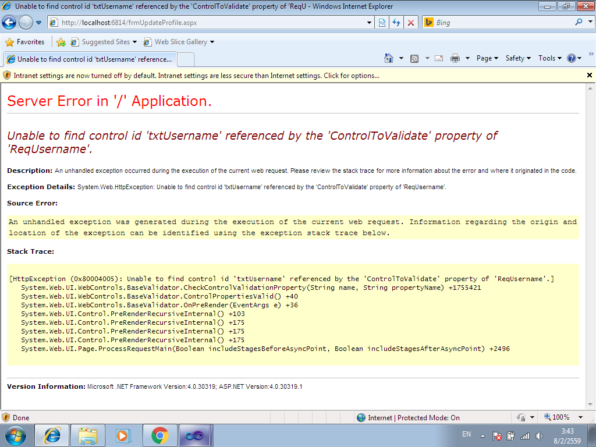Stop loading with the red X icon

point(411,23)
